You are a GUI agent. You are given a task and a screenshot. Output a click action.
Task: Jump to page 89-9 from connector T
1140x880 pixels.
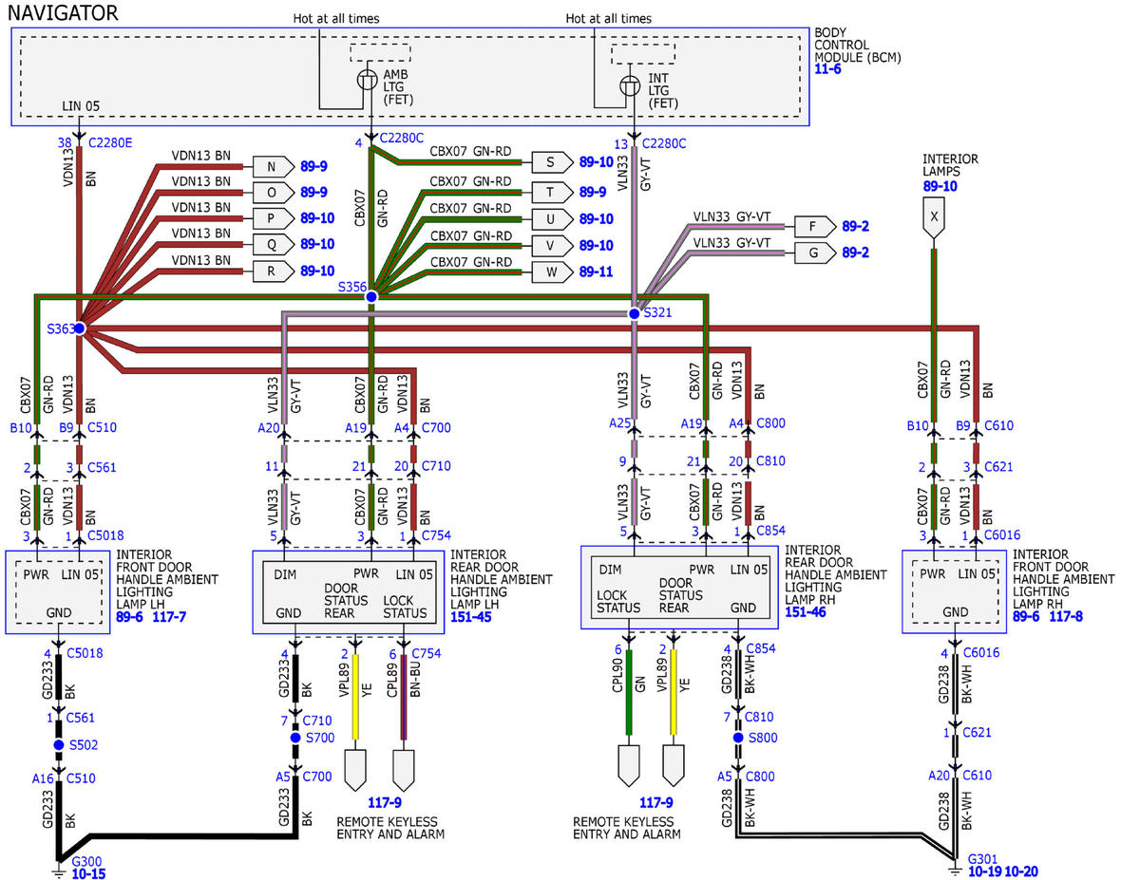[594, 192]
